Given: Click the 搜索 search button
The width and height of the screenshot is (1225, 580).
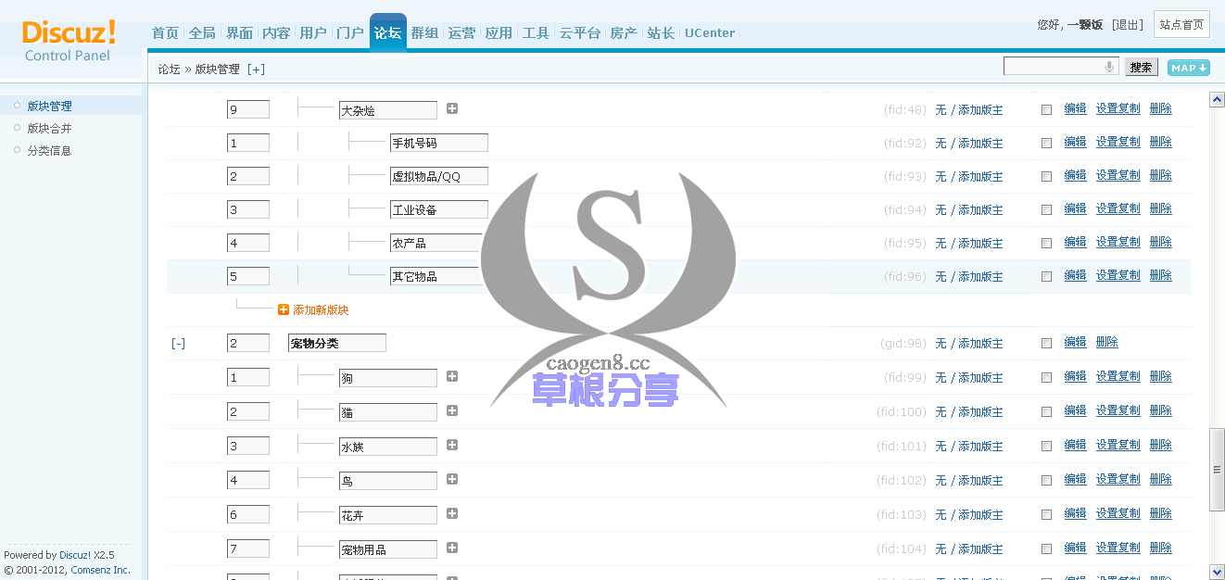Looking at the screenshot, I should click(x=1141, y=67).
